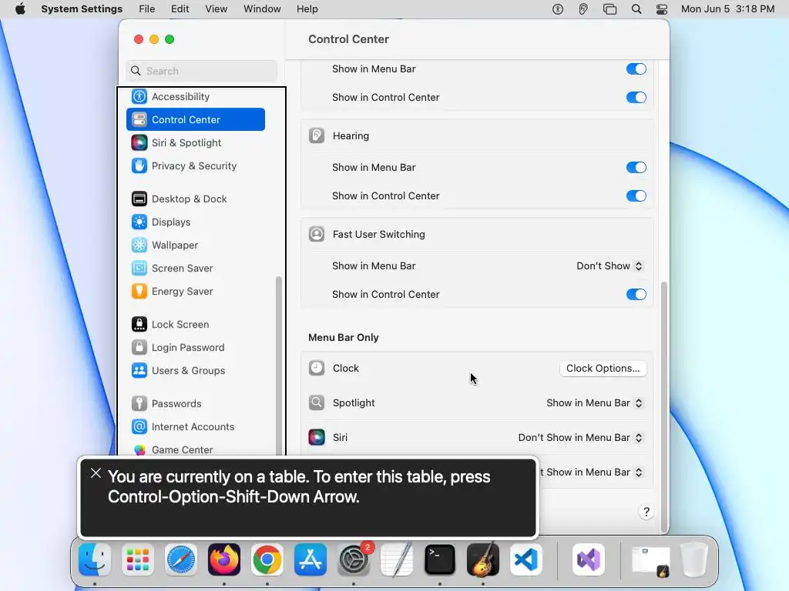
Task: Toggle Fast User Switching Show in Control Center
Action: coord(636,295)
